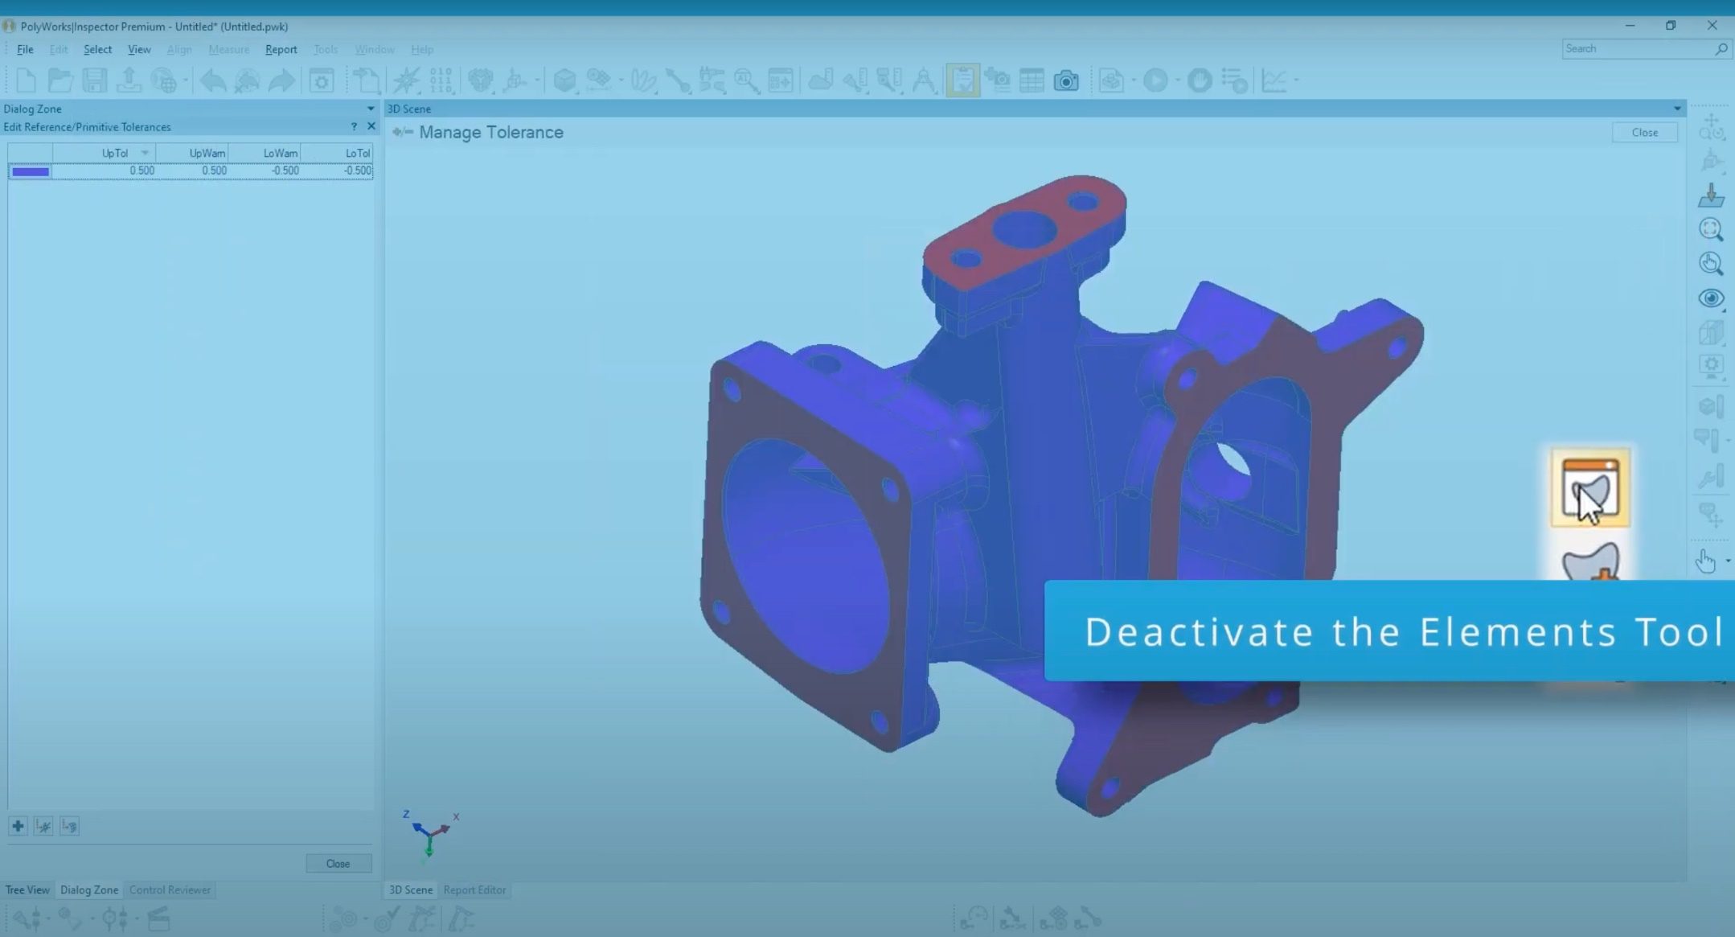Screen dimensions: 1735x937
Task: Click the Save project floppy icon
Action: 94,80
